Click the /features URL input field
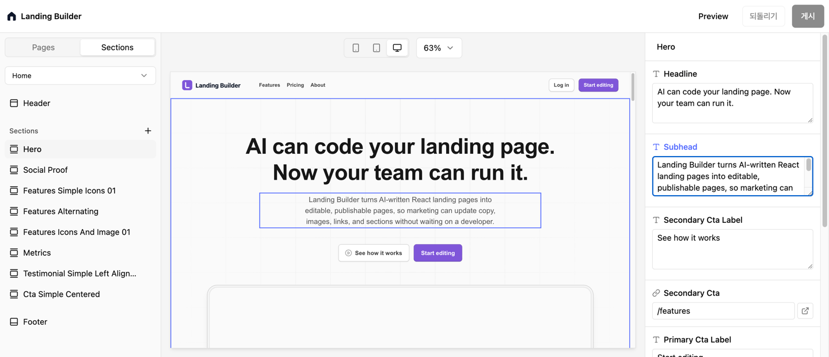Screen dimensions: 829x357 tap(723, 311)
